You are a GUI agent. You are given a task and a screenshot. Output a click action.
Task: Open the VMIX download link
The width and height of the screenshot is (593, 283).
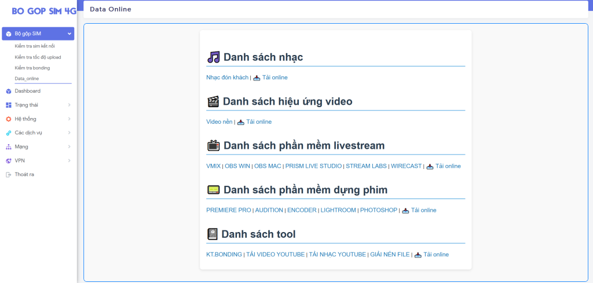[x=213, y=166]
